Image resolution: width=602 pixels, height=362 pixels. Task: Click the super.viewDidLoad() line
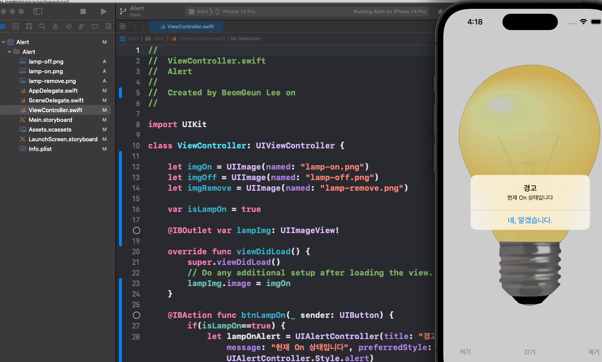[x=234, y=262]
